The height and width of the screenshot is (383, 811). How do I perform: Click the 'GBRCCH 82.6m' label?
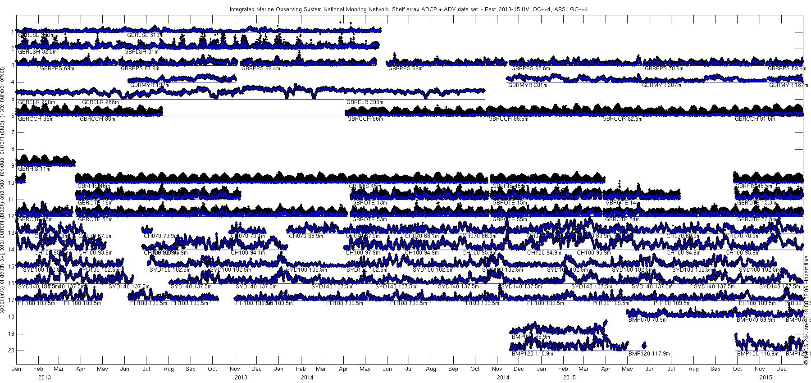[x=622, y=119]
